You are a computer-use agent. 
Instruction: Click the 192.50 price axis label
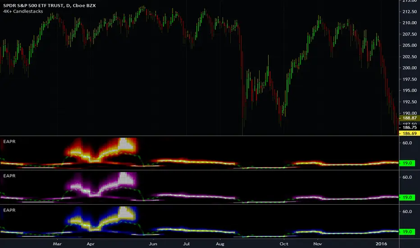410,101
